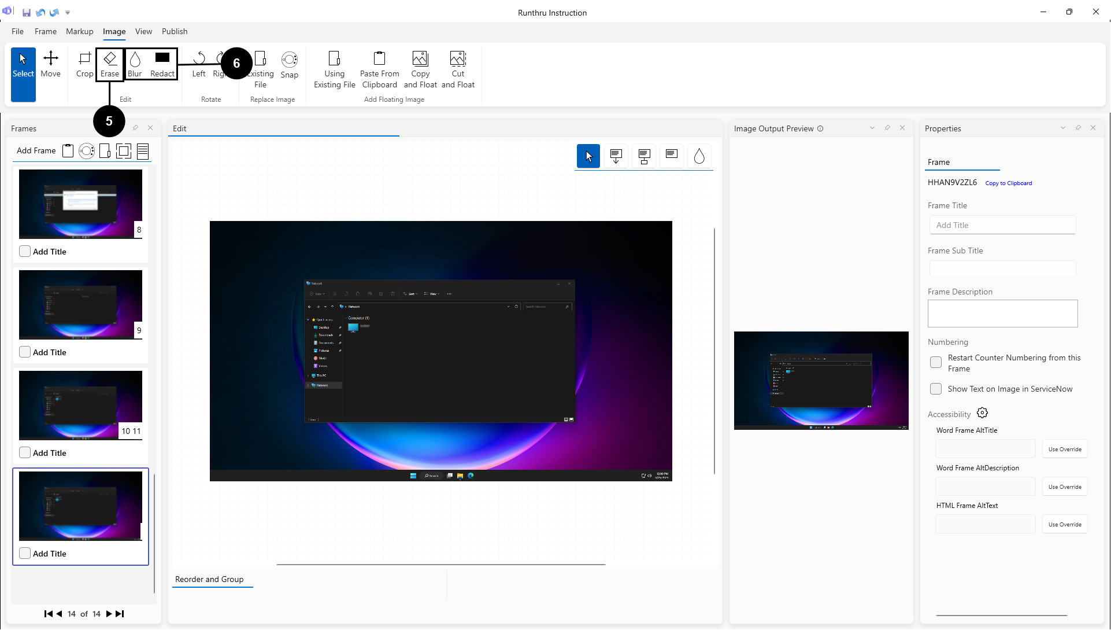Viewport: 1111px width, 630px height.
Task: Select the Erase tool in ribbon
Action: click(109, 64)
